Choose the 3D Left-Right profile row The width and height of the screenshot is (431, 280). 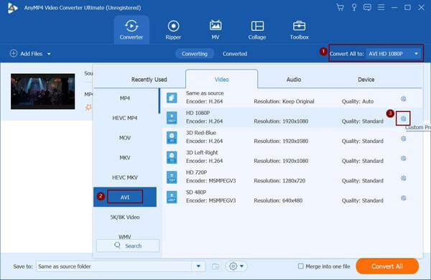point(292,157)
